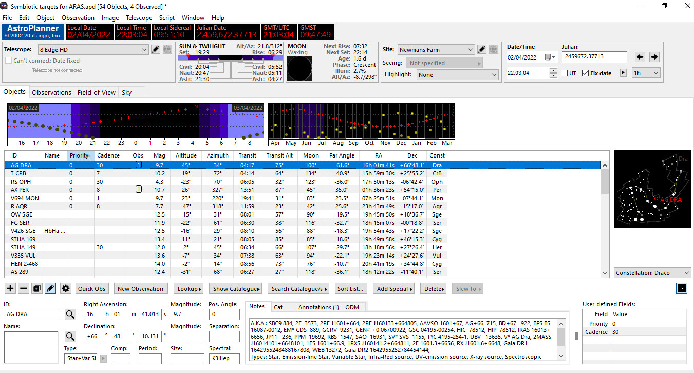Expand the Highlight dropdown
The height and width of the screenshot is (373, 694).
[458, 75]
